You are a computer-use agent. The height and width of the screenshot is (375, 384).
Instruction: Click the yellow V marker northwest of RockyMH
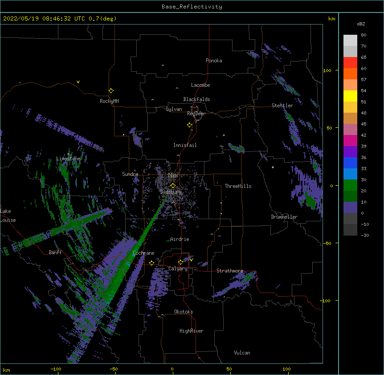[x=78, y=82]
